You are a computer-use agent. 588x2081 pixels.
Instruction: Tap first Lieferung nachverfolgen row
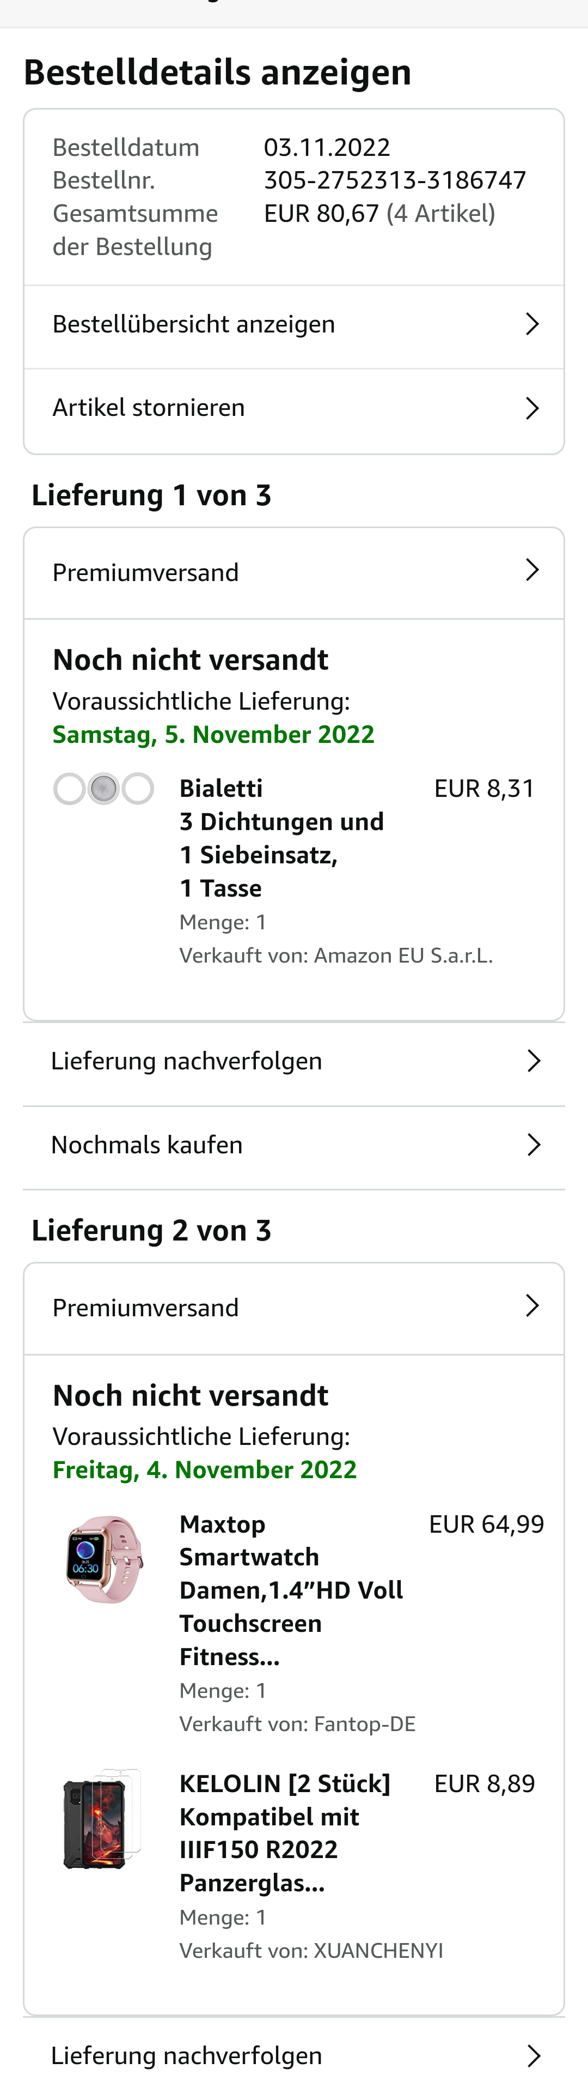point(186,1062)
